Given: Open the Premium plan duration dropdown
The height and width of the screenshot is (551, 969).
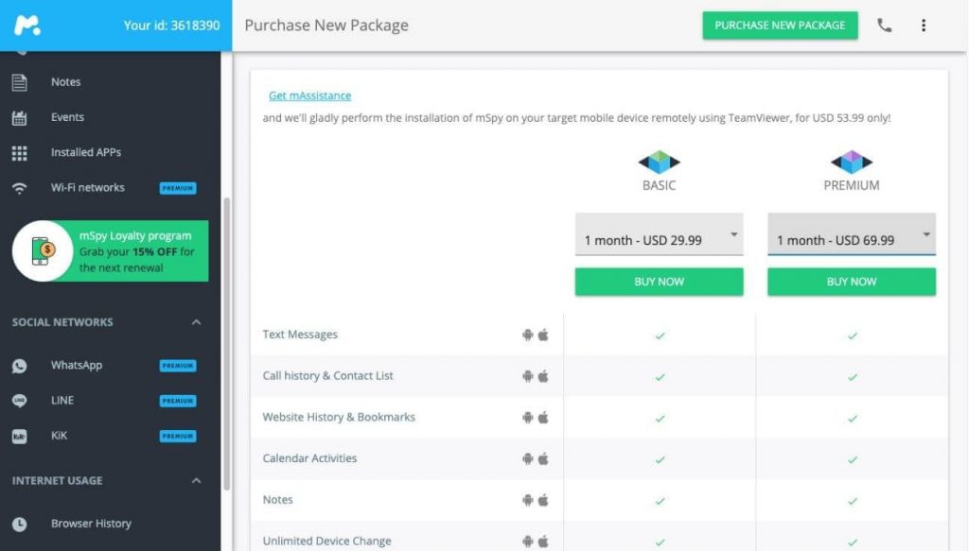Looking at the screenshot, I should coord(852,234).
